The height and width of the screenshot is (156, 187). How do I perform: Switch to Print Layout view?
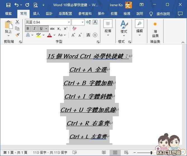pyautogui.click(x=115, y=152)
